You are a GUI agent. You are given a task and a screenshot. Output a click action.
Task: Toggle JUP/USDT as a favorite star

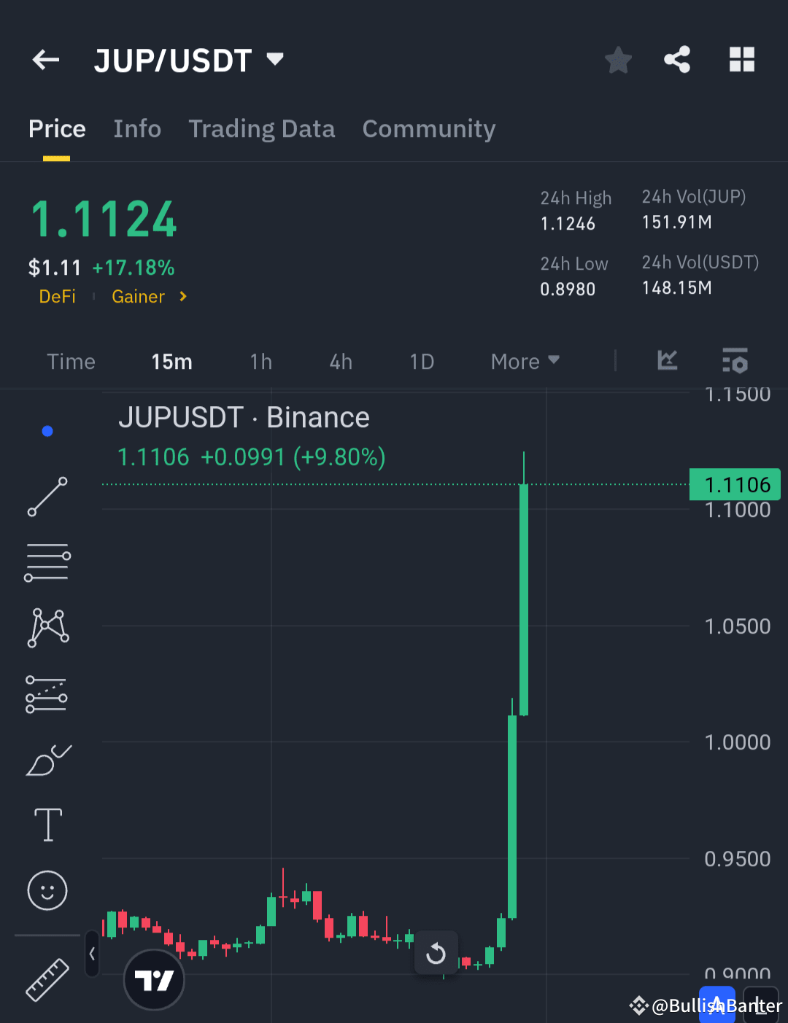coord(618,60)
